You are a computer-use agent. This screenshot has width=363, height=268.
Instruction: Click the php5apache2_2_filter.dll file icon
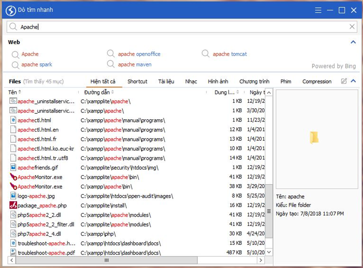click(13, 224)
